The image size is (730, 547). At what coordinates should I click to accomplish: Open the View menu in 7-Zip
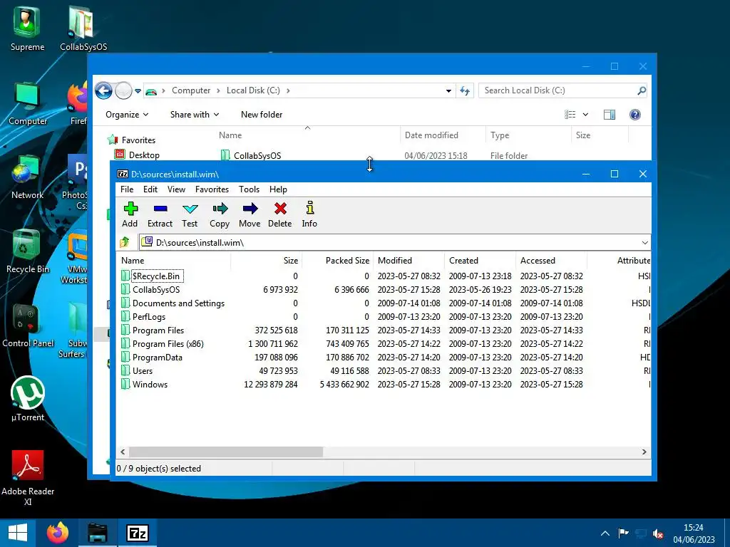pyautogui.click(x=176, y=189)
